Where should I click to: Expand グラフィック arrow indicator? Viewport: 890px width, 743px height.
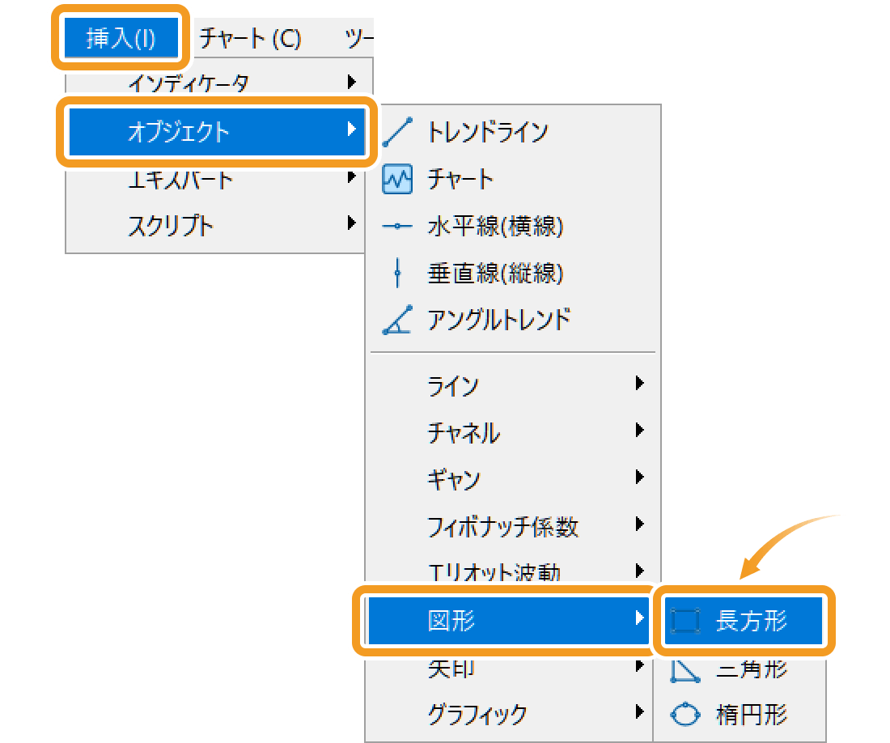pos(640,711)
